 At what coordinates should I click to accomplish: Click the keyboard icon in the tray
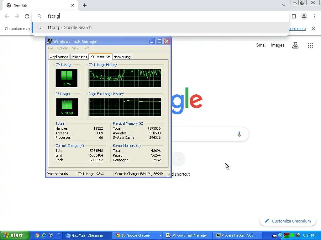pyautogui.click(x=275, y=236)
